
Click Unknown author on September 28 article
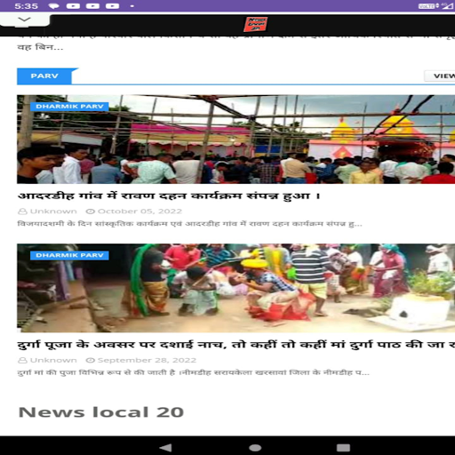point(53,360)
